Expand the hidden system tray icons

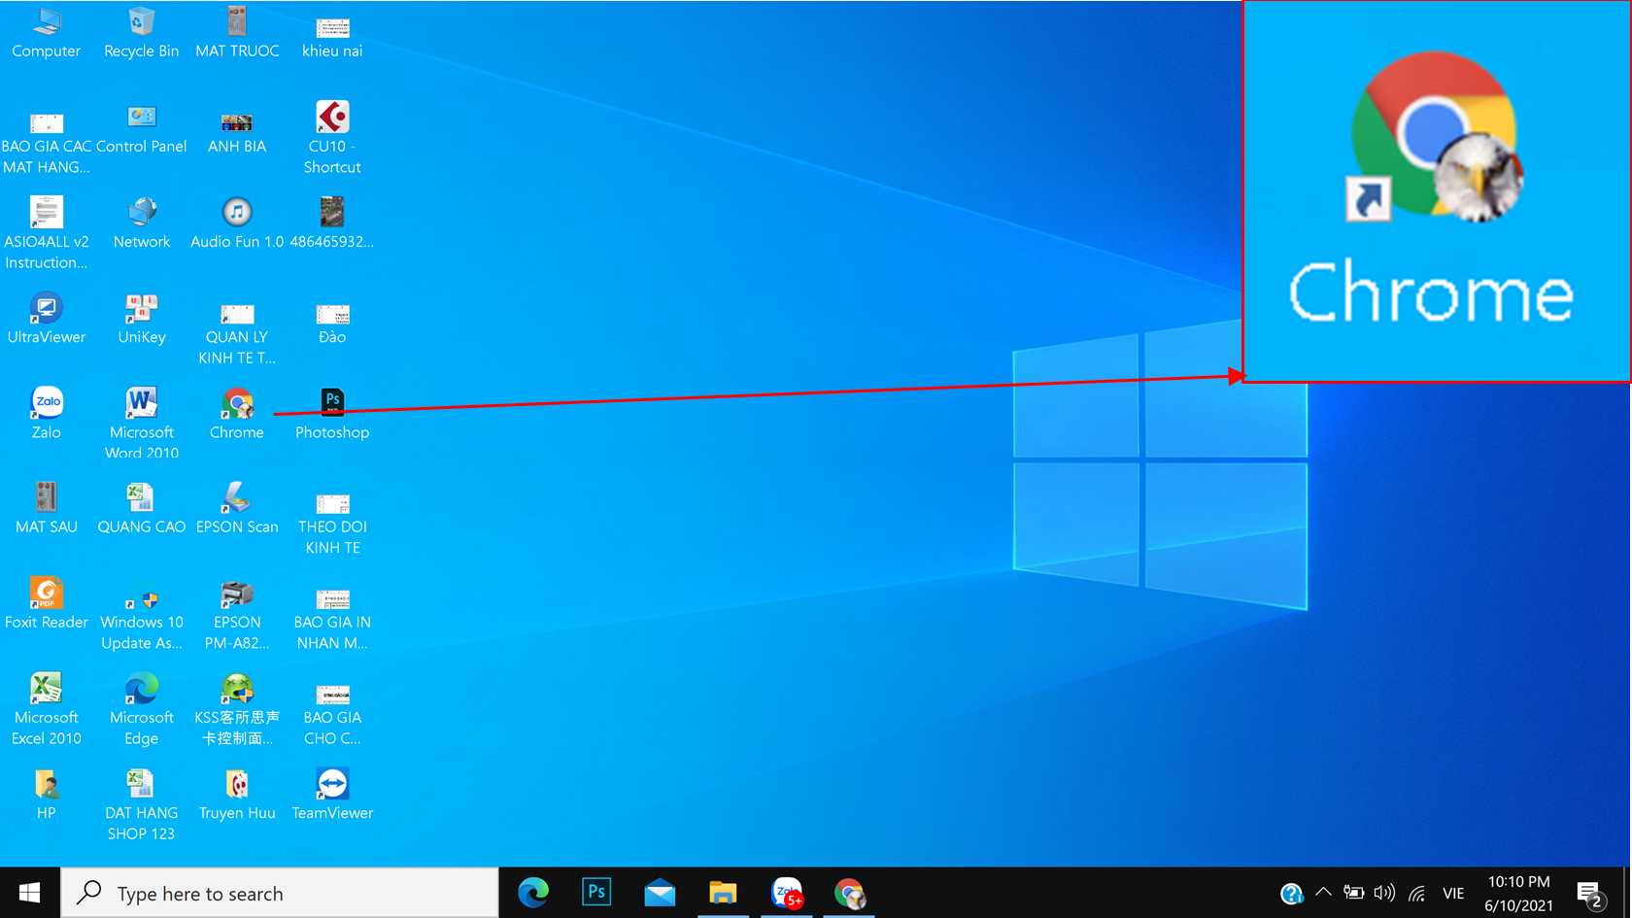coord(1323,892)
